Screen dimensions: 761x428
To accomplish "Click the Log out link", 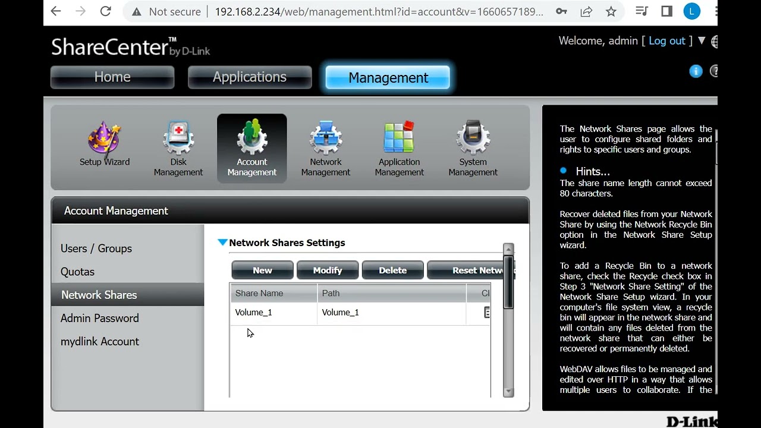I will 667,41.
